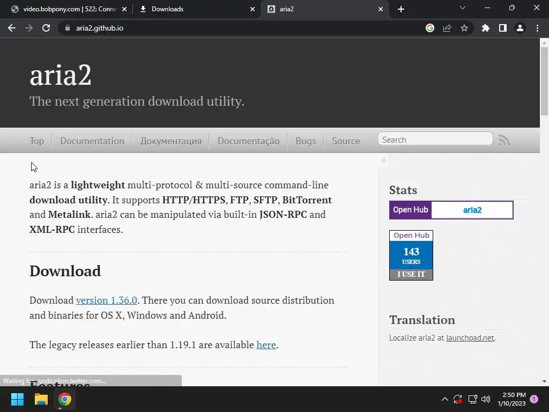This screenshot has height=412, width=549.
Task: Open the Bugs navigation item
Action: [306, 141]
